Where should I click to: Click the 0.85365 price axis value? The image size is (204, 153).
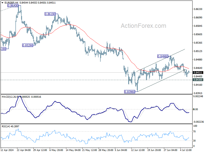(x=198, y=43)
